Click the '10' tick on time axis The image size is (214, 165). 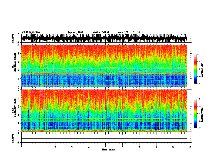190,147
